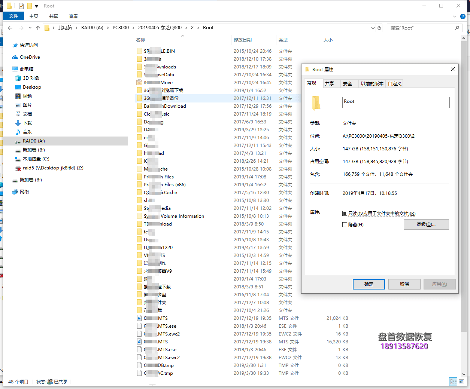
Task: Expand breadcrumb chevron after 此电脑
Action: tap(77, 28)
